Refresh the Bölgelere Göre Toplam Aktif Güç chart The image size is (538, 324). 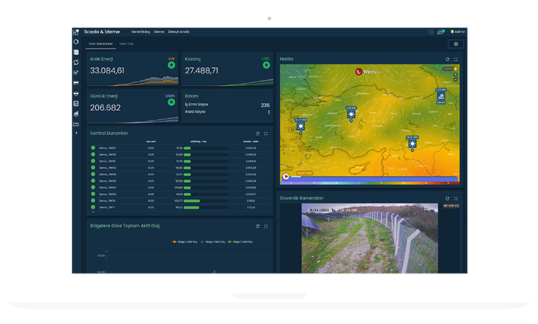click(x=258, y=226)
